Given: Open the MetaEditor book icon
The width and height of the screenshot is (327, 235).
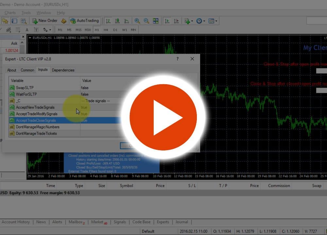Looking at the screenshot, I should click(64, 21).
